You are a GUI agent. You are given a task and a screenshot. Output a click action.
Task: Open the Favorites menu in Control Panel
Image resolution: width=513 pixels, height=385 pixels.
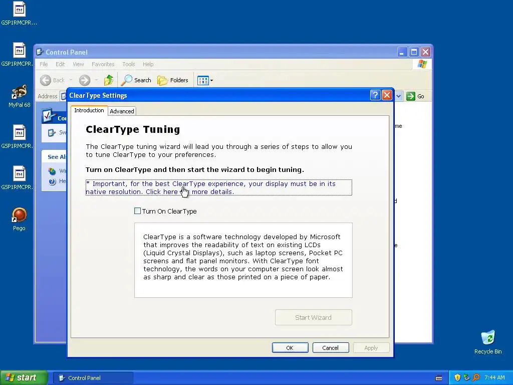click(x=103, y=64)
